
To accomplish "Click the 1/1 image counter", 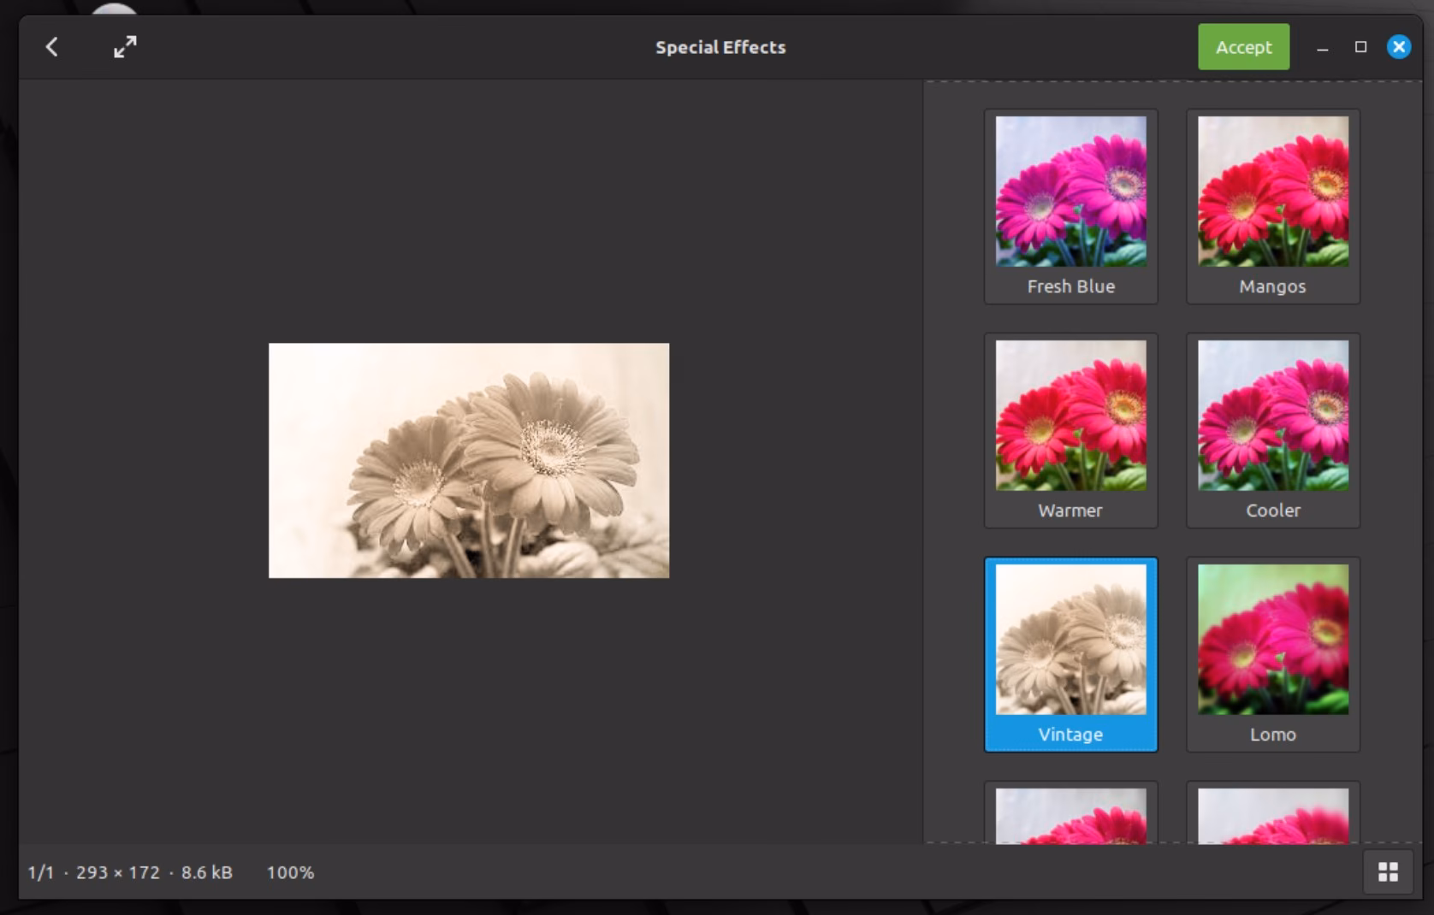I will (40, 872).
